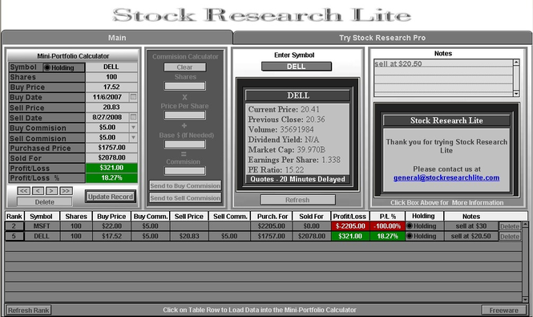Click Symbol value DELL in calculator

111,67
